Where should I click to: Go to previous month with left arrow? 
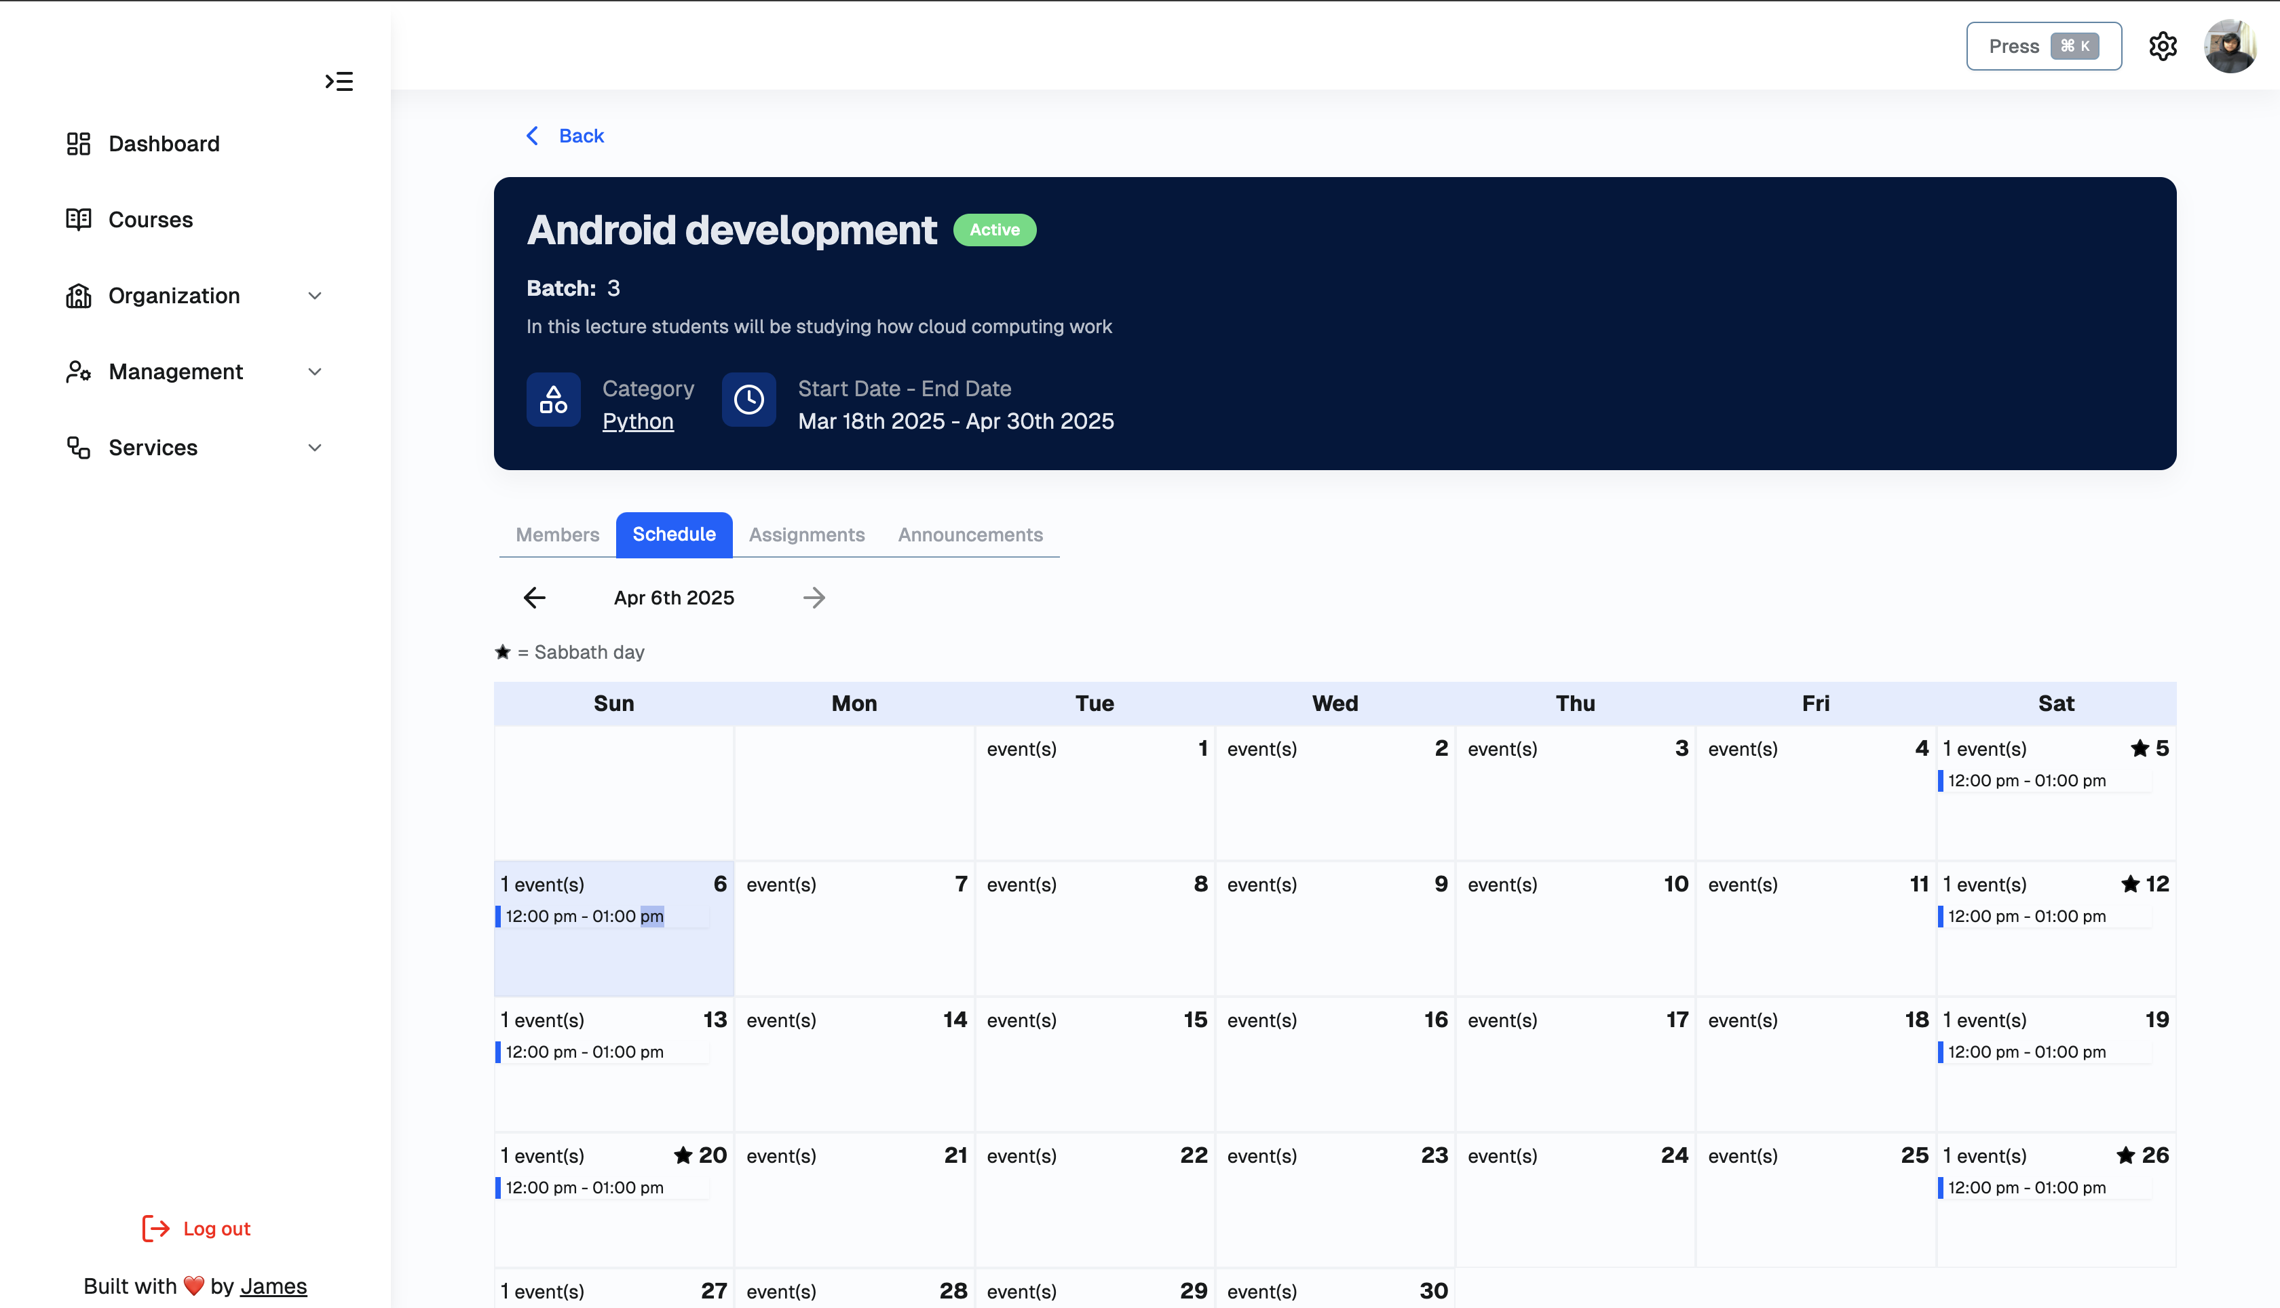[x=535, y=598]
